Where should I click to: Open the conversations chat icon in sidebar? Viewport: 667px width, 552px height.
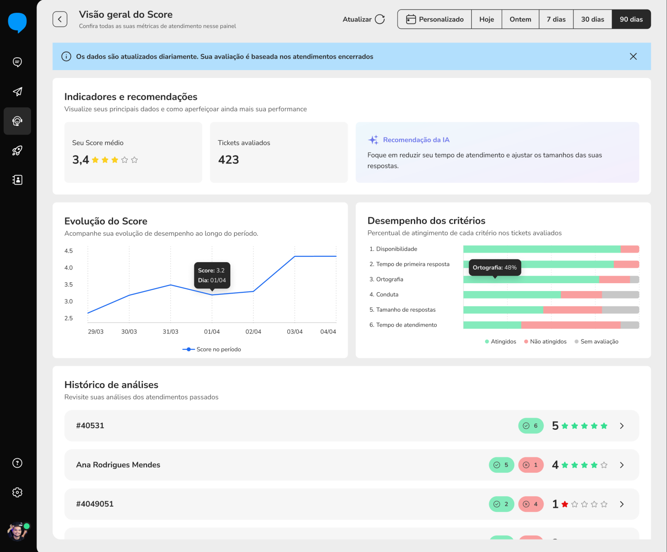[x=17, y=62]
